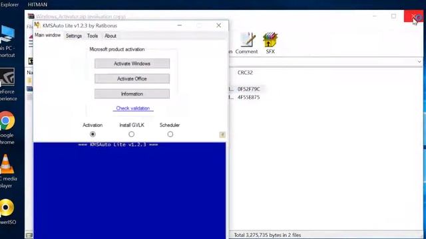Close the KMSAuto Lite window
Image resolution: width=426 pixels, height=239 pixels.
coord(219,25)
